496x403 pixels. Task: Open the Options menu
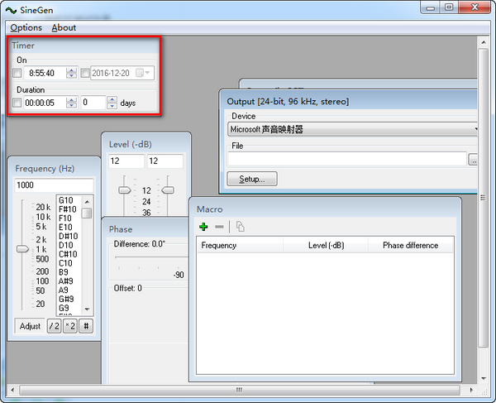26,28
